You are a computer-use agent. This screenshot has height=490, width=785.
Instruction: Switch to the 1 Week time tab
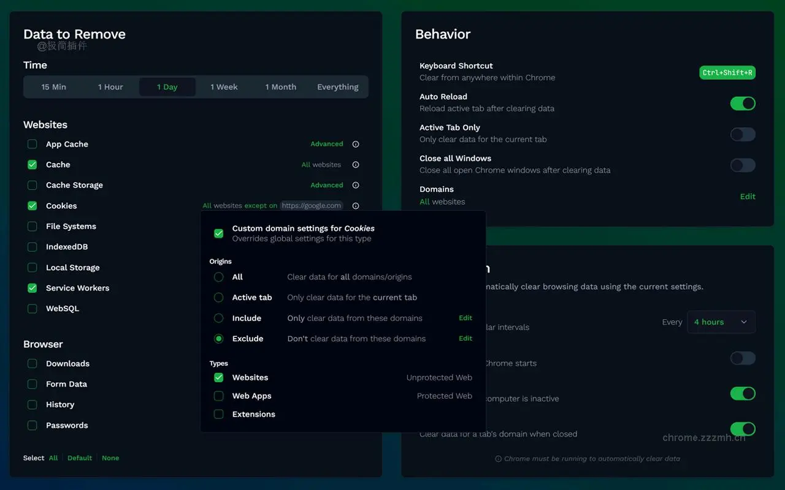[x=224, y=86]
